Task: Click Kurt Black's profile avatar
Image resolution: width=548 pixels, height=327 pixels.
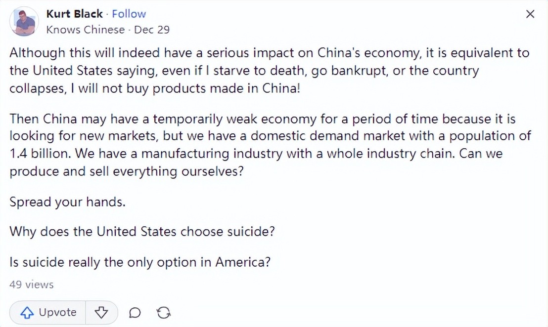Action: [x=23, y=22]
